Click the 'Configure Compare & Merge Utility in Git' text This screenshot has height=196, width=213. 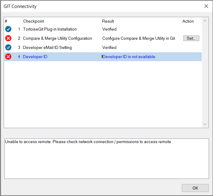138,38
